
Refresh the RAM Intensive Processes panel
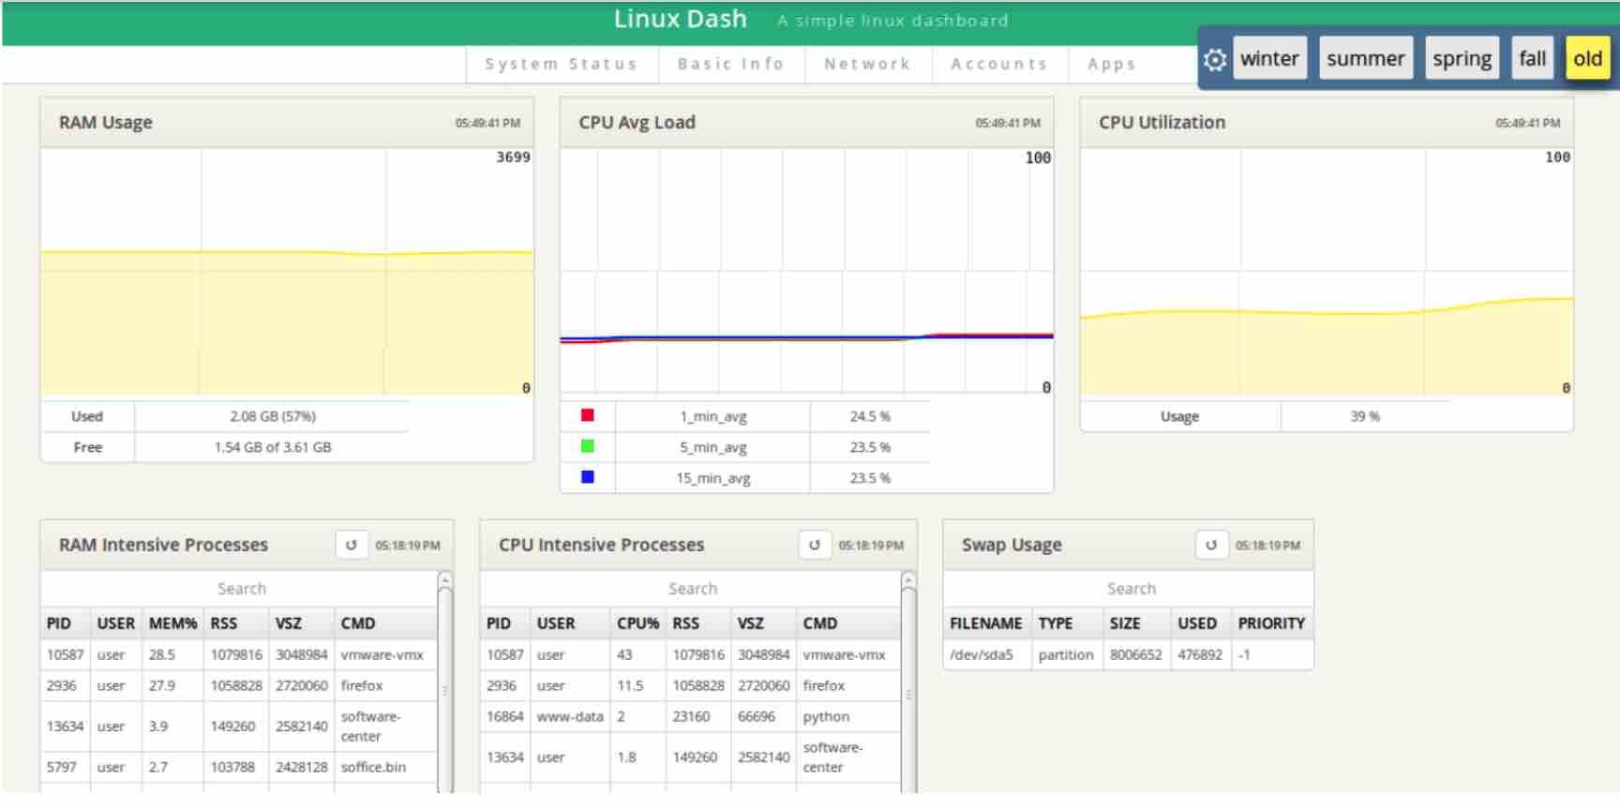pos(351,545)
